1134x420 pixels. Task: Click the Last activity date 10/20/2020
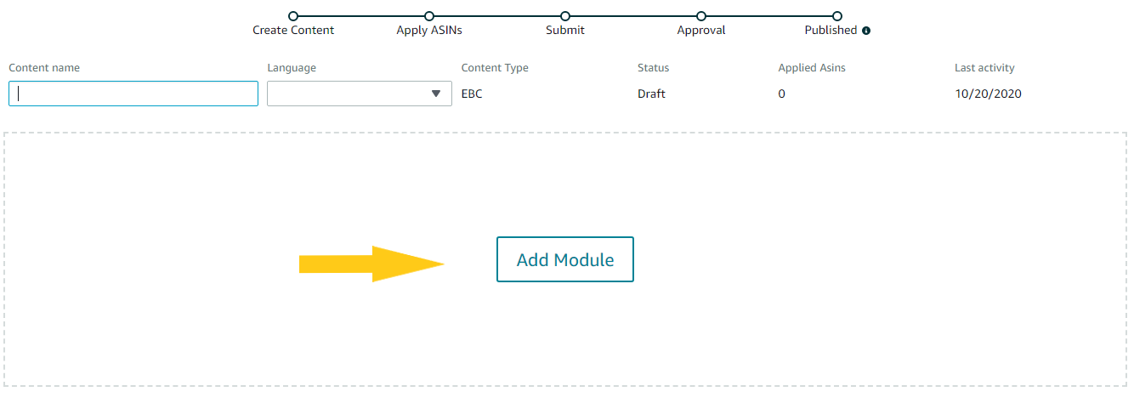coord(988,94)
